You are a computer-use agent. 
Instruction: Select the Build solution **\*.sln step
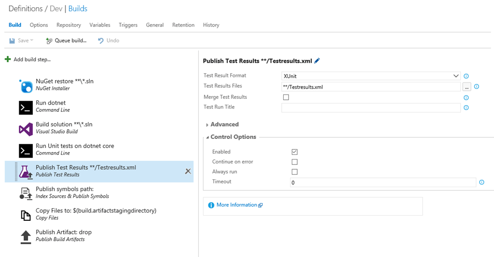[99, 128]
